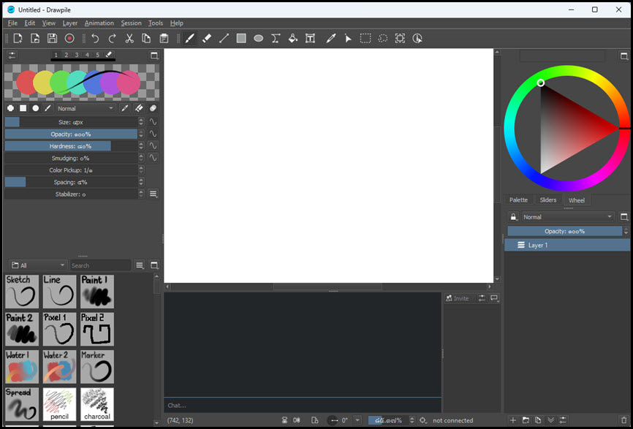Viewport: 633px width, 429px height.
Task: Choose the square pixel brush shape
Action: pyautogui.click(x=23, y=108)
